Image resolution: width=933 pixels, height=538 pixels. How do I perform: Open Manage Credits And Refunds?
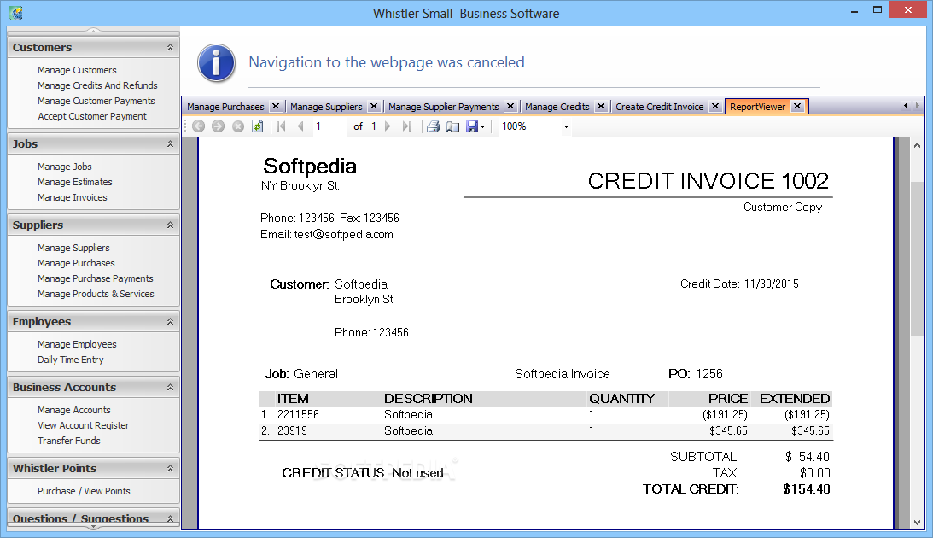click(97, 85)
